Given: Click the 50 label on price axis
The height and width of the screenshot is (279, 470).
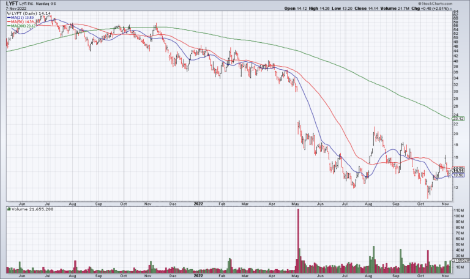Looking at the screenshot, I should 455,37.
